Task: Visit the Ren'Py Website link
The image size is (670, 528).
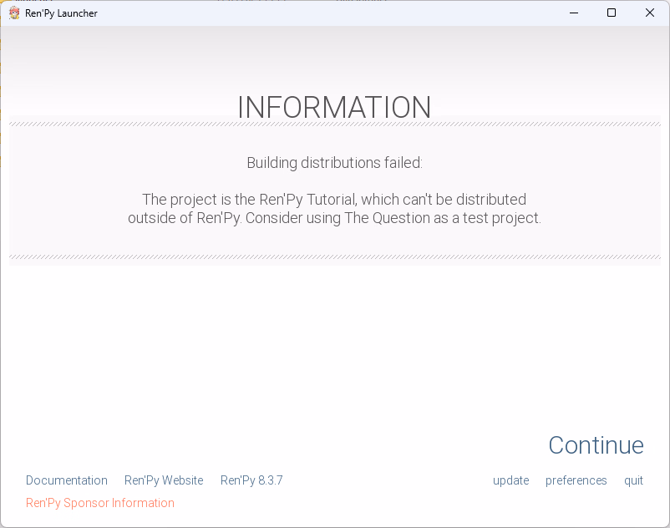Action: [164, 480]
